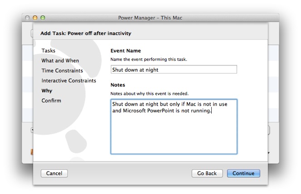Select the Interactive Constraints step

click(69, 81)
